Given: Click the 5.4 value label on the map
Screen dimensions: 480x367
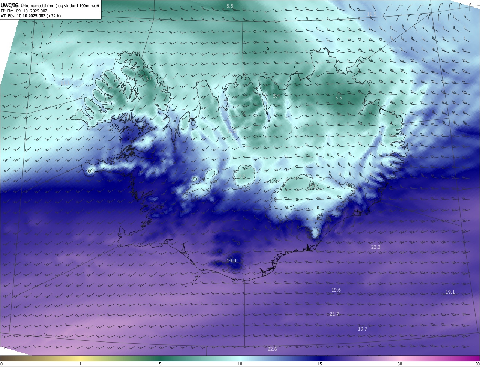Looking at the screenshot, I should point(276,96).
